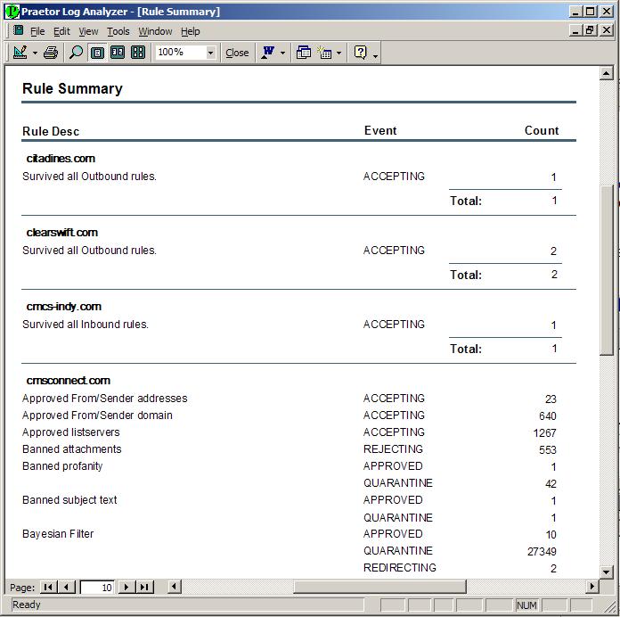Open the View menu
The height and width of the screenshot is (617, 620).
pyautogui.click(x=88, y=31)
